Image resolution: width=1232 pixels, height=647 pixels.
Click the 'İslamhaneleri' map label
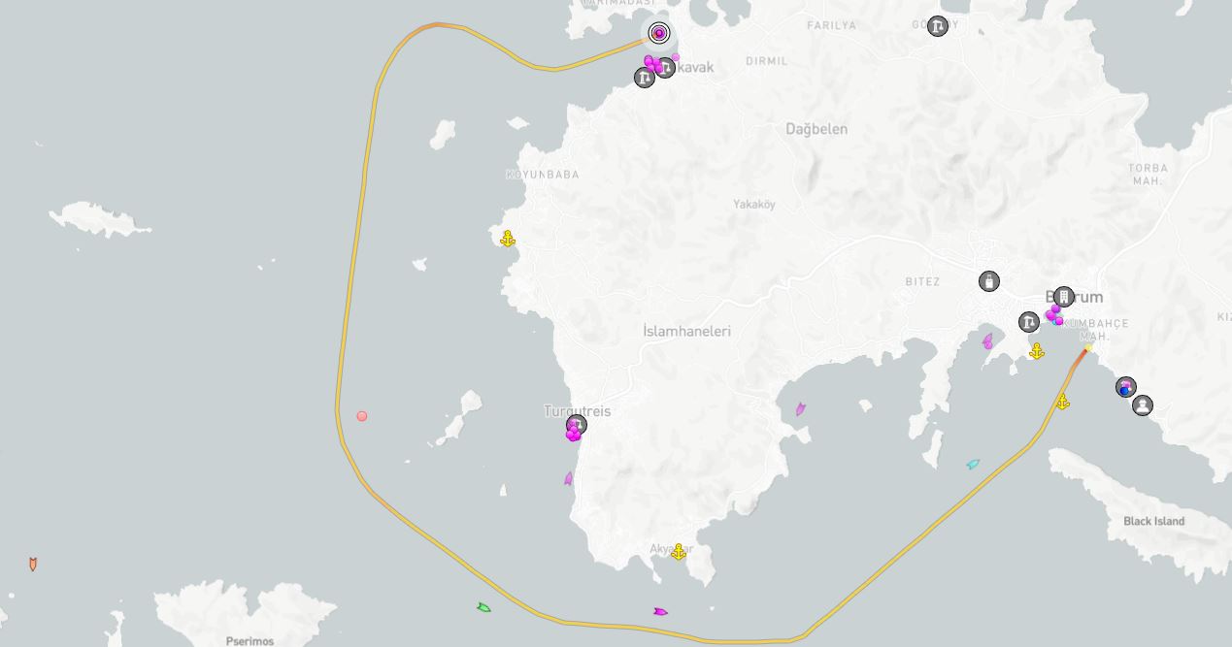click(x=686, y=331)
